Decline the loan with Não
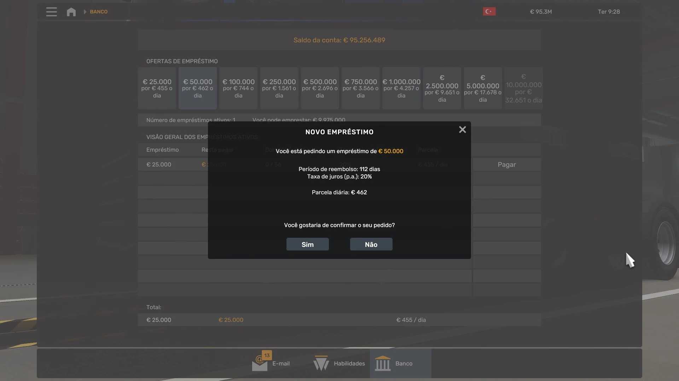Screen dimensions: 679x381 [371, 244]
